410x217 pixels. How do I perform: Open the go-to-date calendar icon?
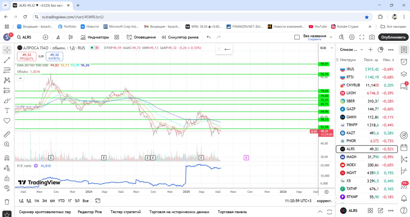[x=98, y=201]
